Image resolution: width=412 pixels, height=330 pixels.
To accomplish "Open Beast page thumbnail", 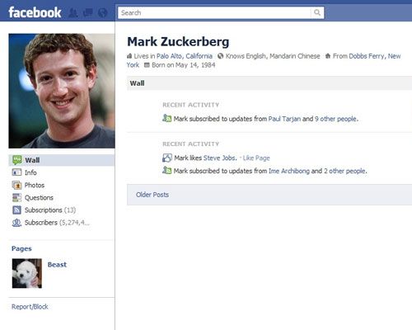I will point(27,273).
